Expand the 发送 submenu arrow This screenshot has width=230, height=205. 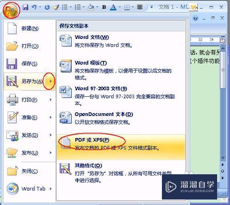pos(51,135)
